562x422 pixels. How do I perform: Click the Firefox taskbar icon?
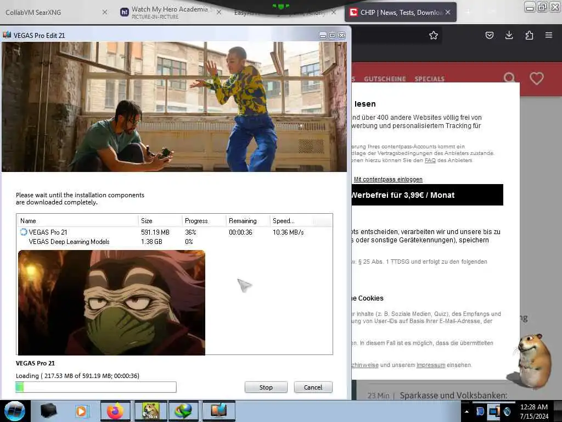tap(115, 411)
